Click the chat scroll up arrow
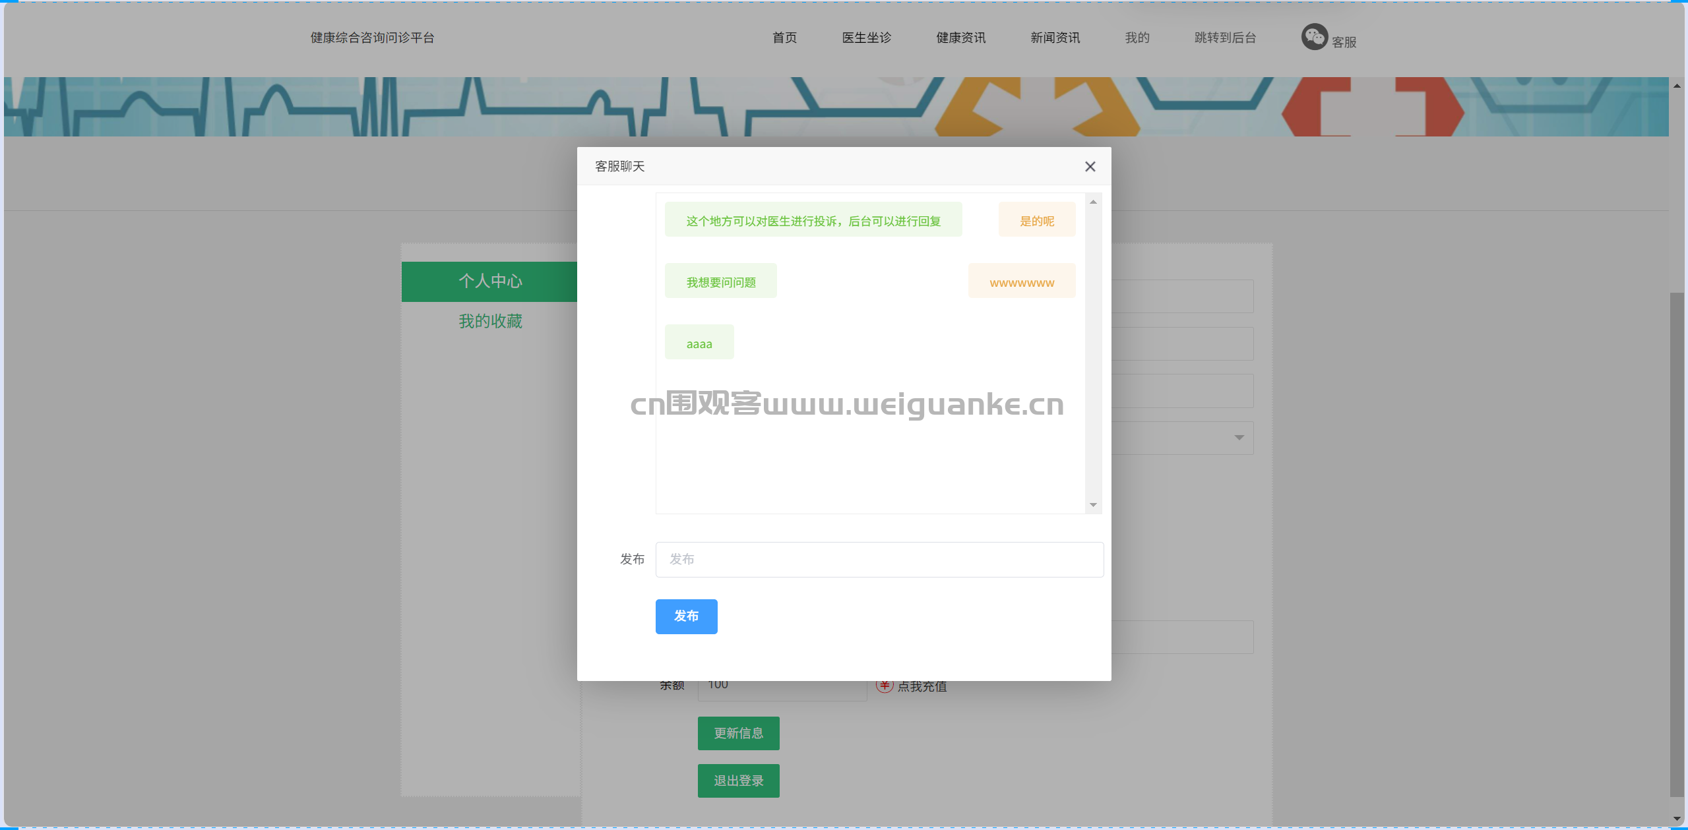Viewport: 1688px width, 830px height. coord(1093,202)
